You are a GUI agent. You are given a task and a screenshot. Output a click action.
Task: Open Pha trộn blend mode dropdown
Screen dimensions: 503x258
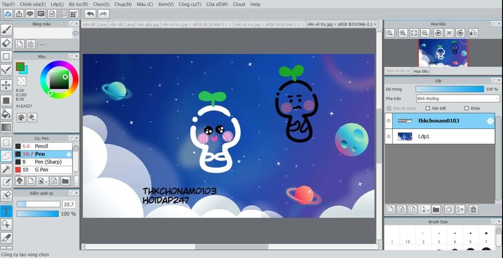coord(458,99)
